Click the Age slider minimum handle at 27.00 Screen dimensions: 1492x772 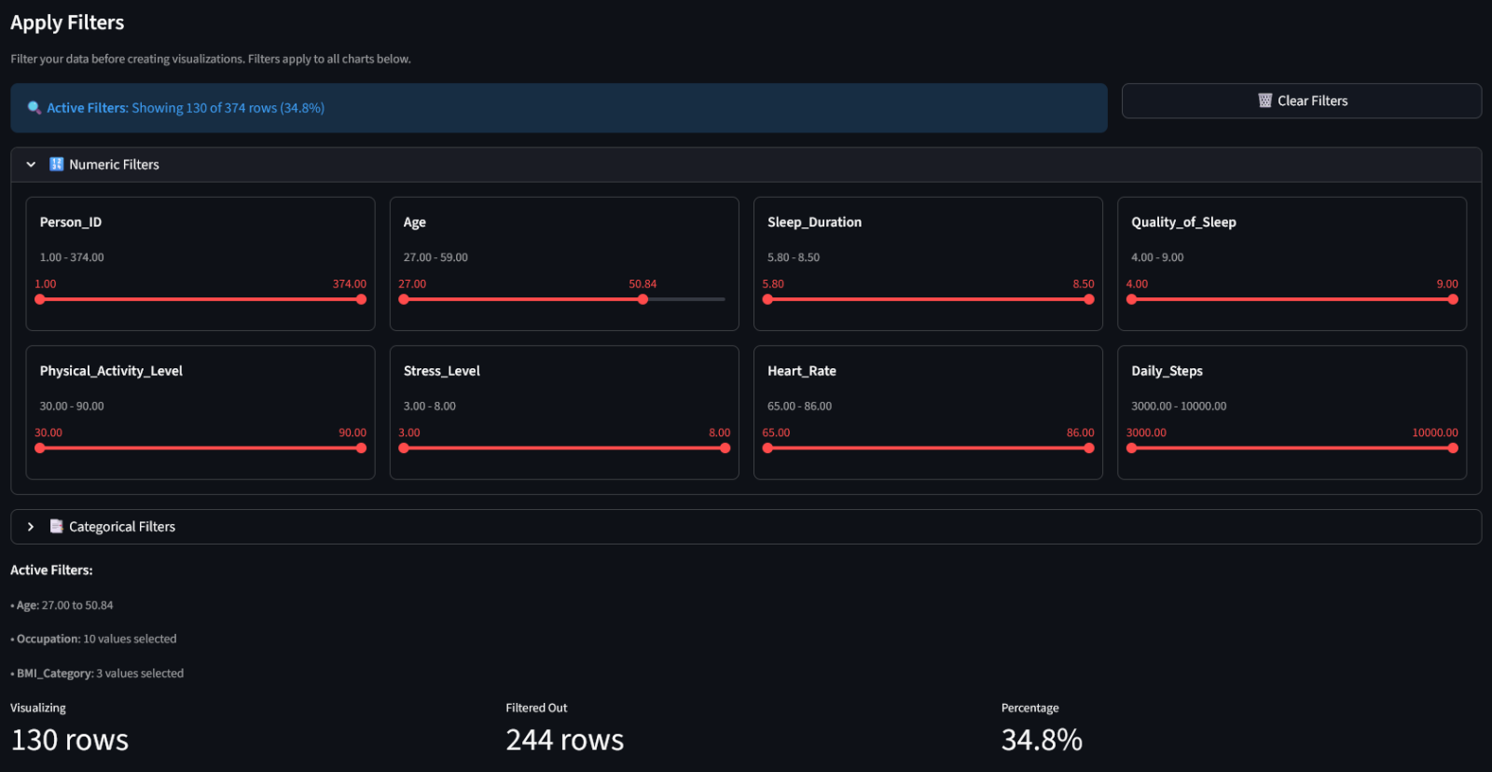point(404,299)
